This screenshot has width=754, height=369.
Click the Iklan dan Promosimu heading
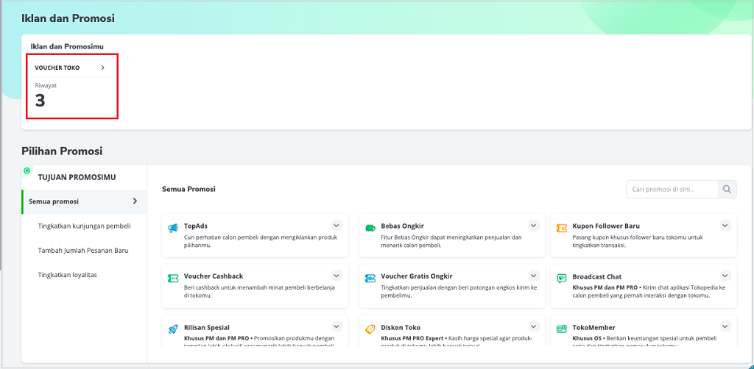67,46
